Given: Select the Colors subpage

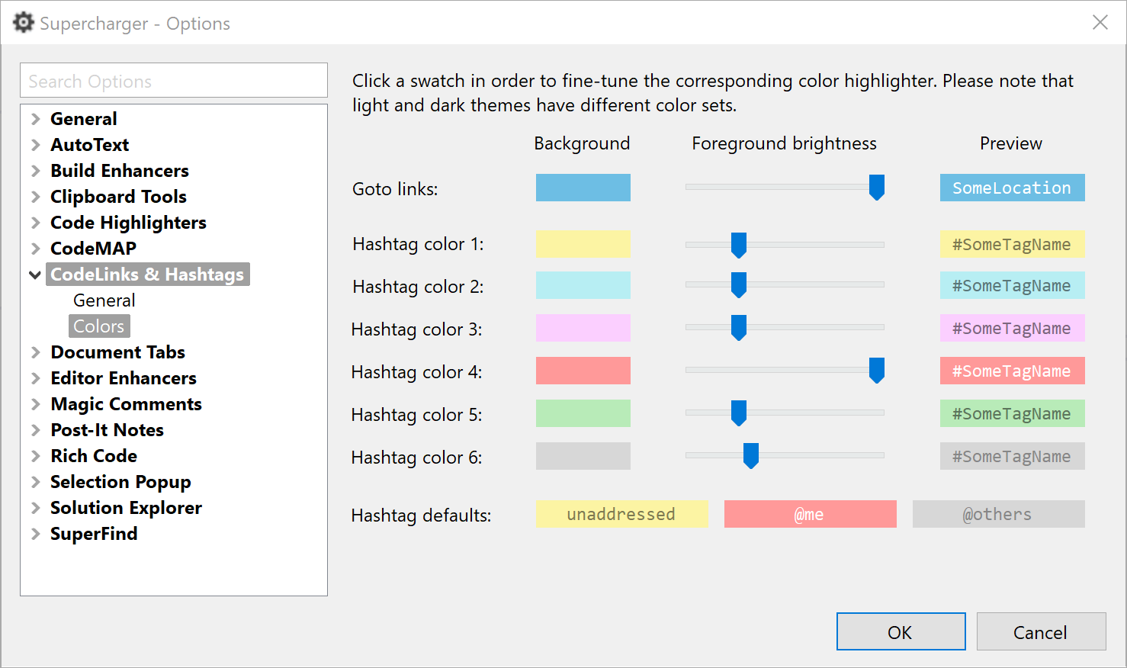Looking at the screenshot, I should [99, 326].
